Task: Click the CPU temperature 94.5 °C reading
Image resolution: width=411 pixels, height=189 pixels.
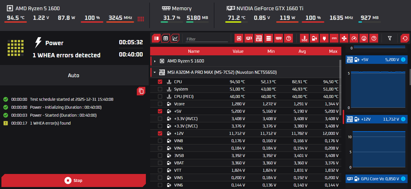Action: (16, 18)
